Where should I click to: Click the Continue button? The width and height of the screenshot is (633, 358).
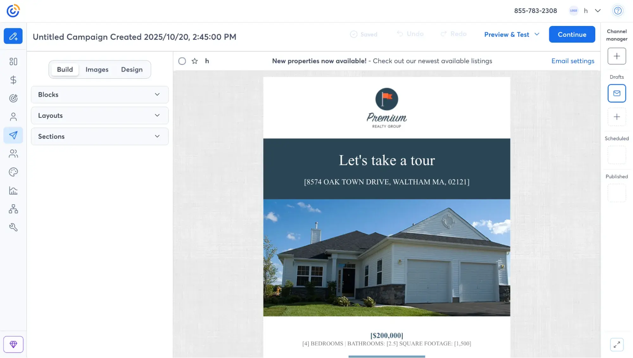(x=572, y=35)
